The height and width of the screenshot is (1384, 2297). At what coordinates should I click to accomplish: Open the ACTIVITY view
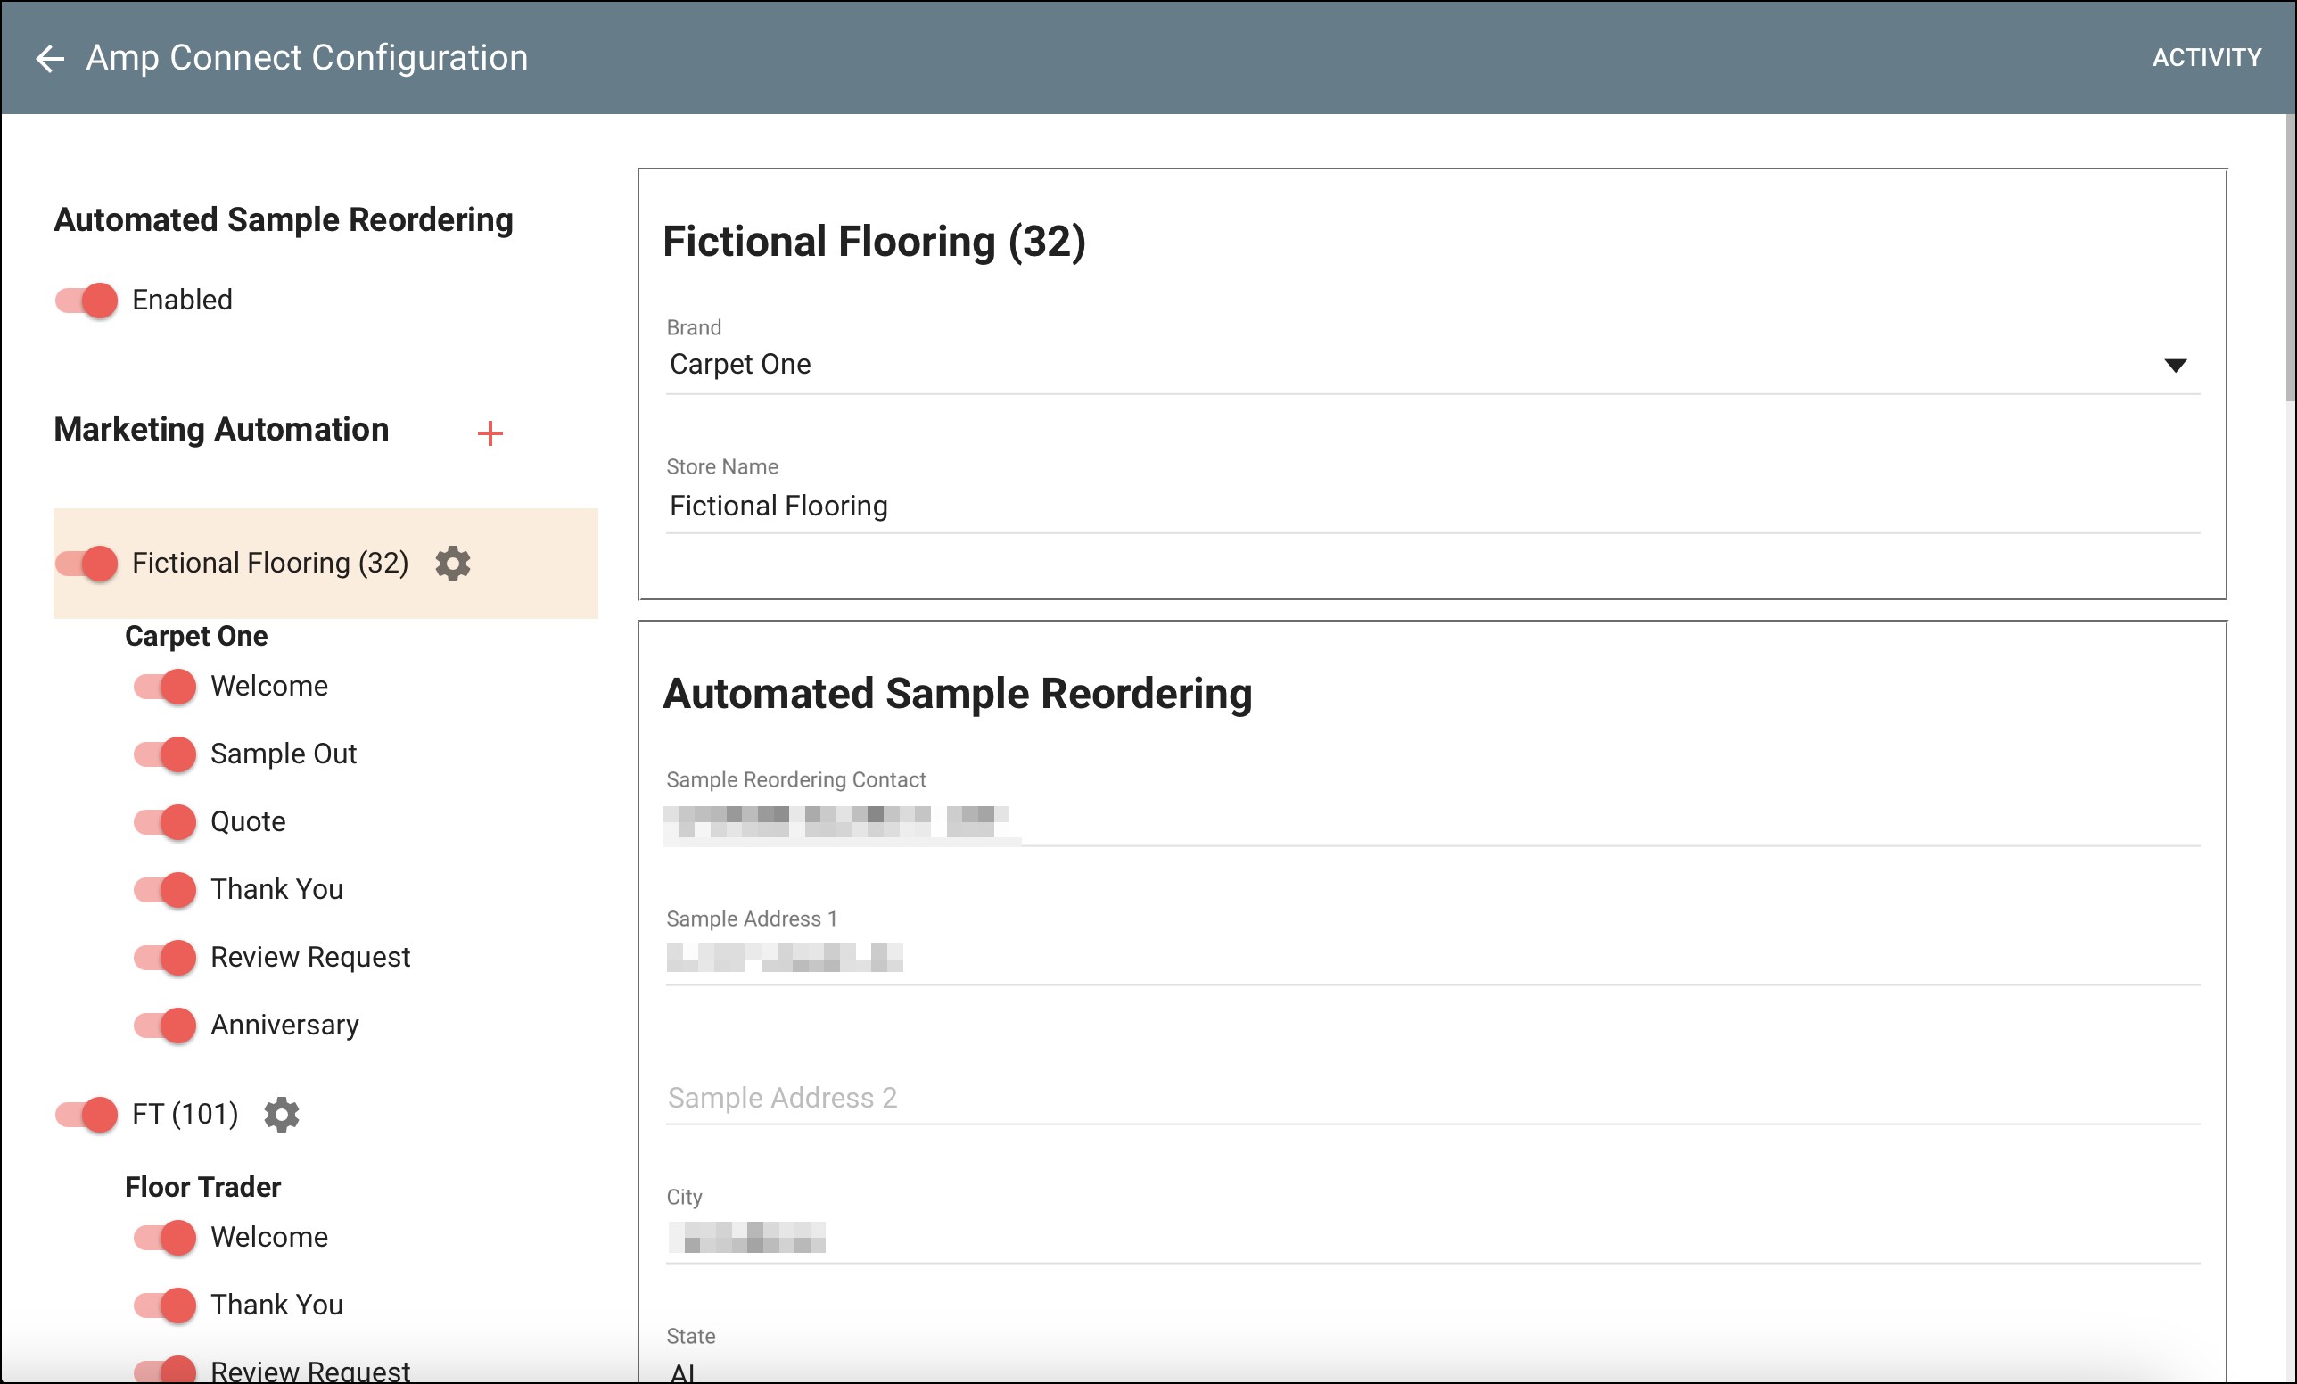coord(2207,57)
